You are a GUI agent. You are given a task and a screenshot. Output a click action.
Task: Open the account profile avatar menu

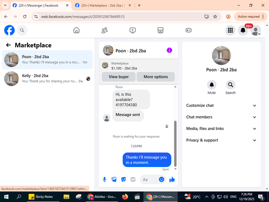click(x=256, y=30)
